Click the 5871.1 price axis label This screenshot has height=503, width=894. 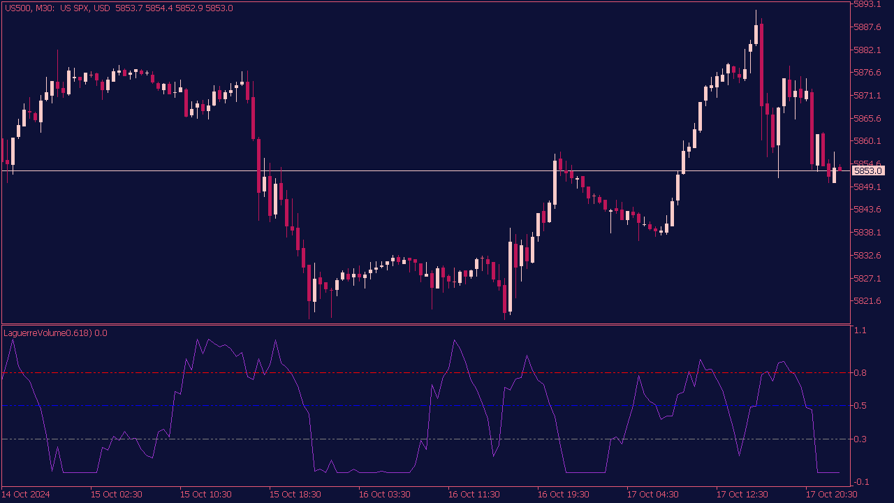coord(867,96)
